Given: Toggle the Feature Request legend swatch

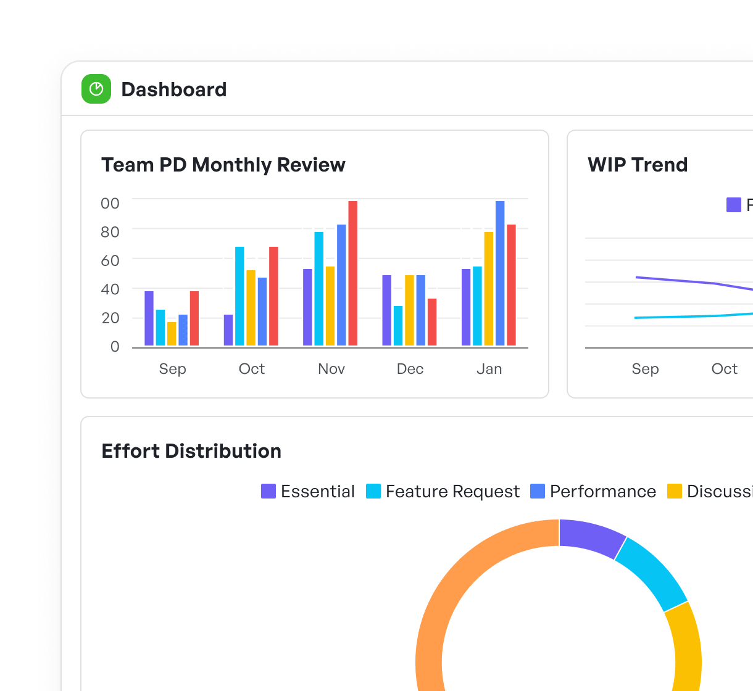Looking at the screenshot, I should [x=373, y=491].
